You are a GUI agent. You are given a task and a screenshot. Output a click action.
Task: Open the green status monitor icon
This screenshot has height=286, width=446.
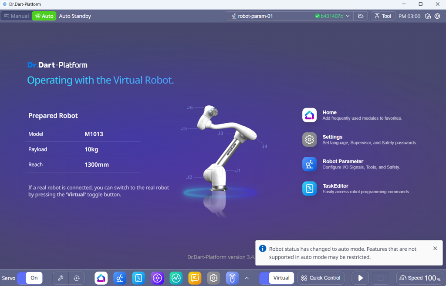(176, 278)
